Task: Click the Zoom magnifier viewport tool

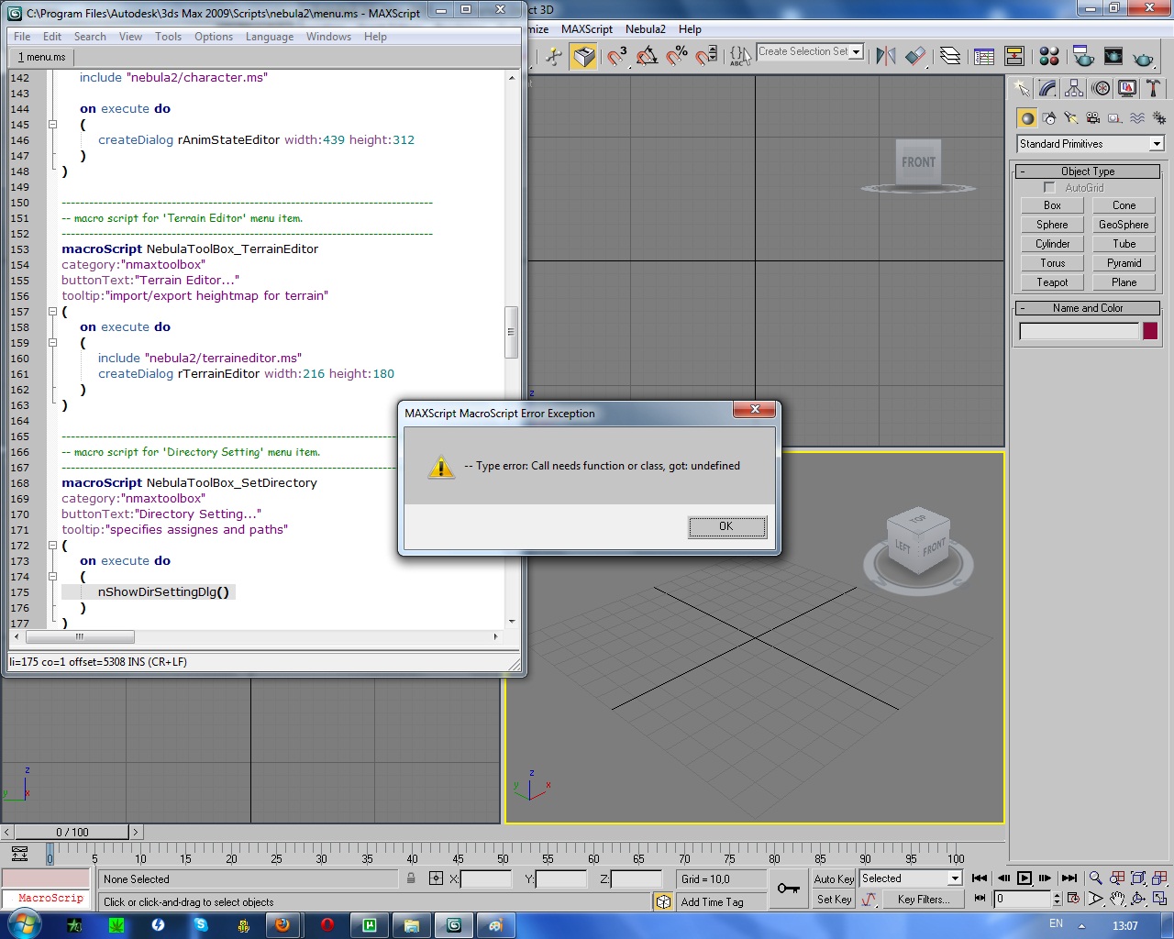Action: [1095, 878]
